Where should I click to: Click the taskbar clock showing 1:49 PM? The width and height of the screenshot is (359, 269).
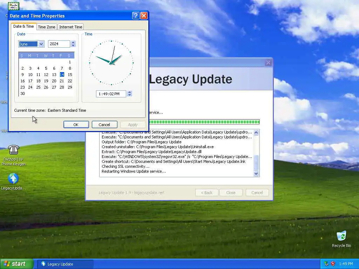click(346, 264)
